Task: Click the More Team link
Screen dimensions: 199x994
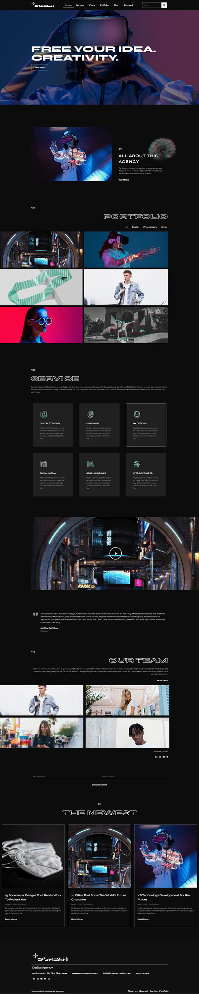Action: [x=162, y=680]
